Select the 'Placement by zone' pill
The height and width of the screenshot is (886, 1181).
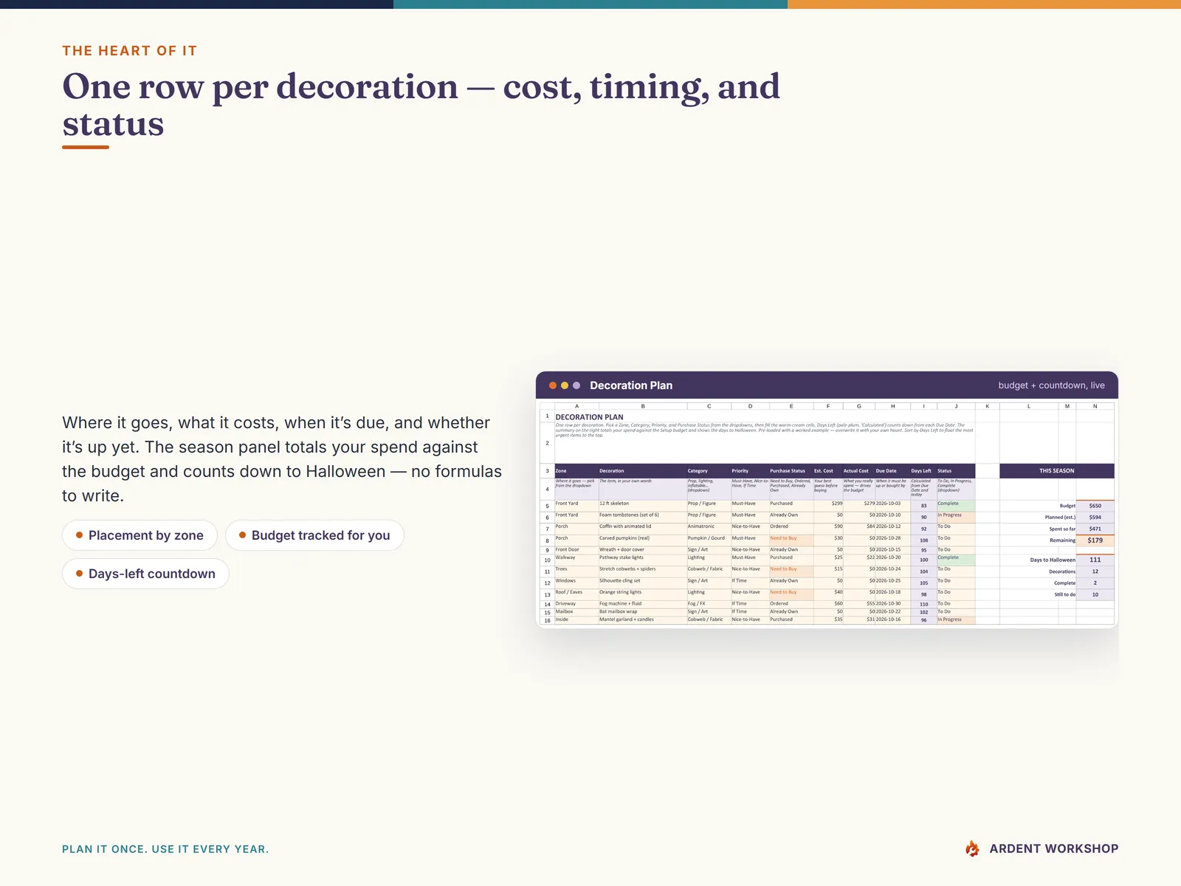click(x=140, y=535)
